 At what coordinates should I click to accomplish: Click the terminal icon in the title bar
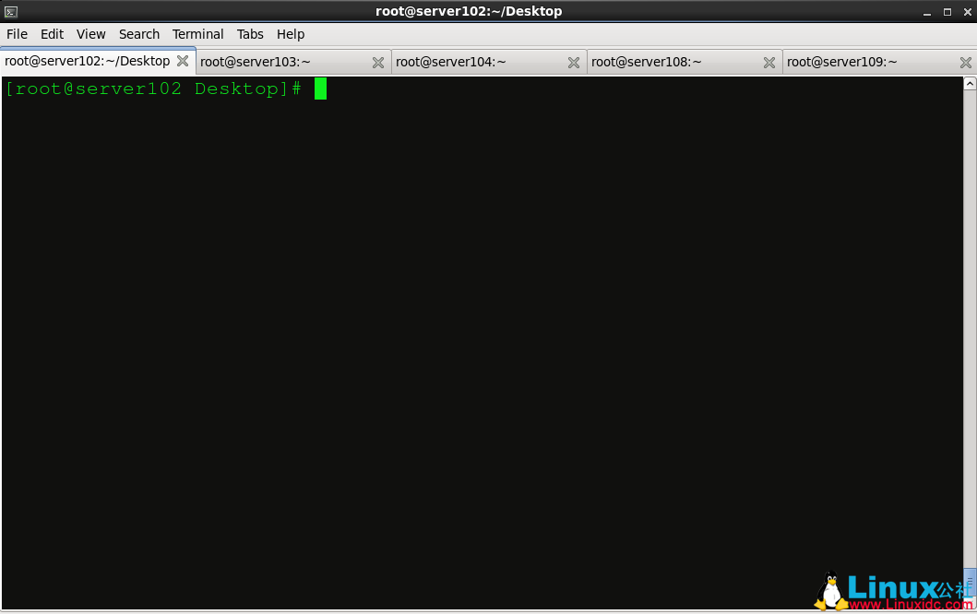(x=11, y=11)
